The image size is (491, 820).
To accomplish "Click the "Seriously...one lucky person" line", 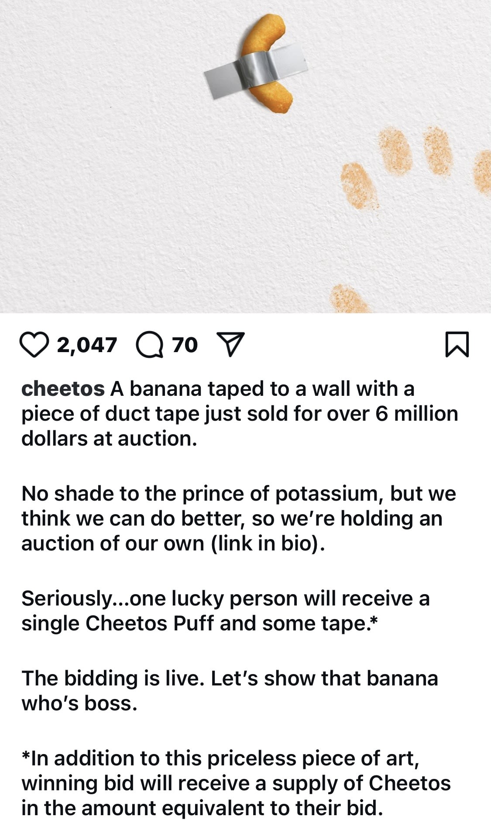I will point(225,599).
